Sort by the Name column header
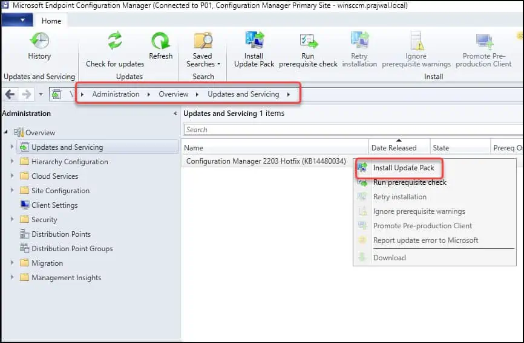 [275, 147]
